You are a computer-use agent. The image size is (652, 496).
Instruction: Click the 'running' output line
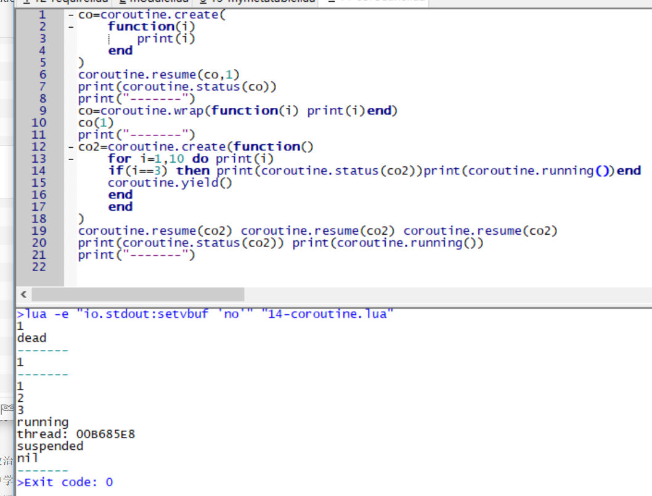[43, 423]
